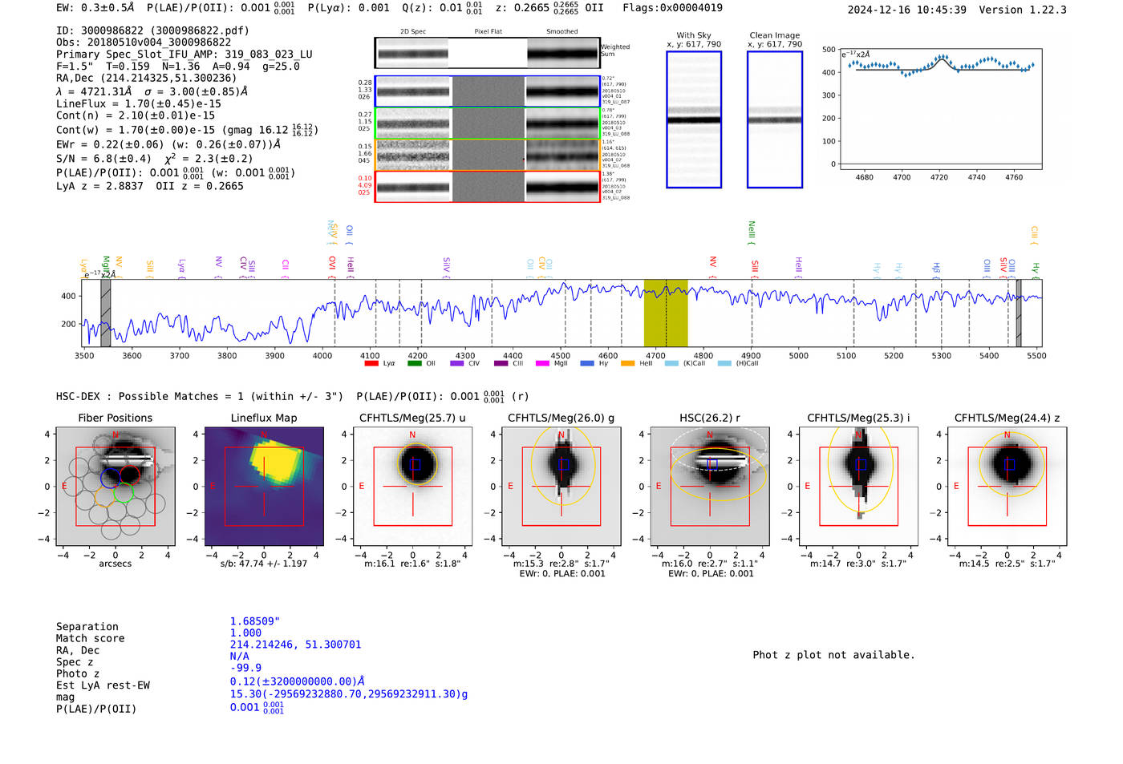This screenshot has height=764, width=1123.
Task: Click the Match score value 1.000
Action: pos(245,633)
